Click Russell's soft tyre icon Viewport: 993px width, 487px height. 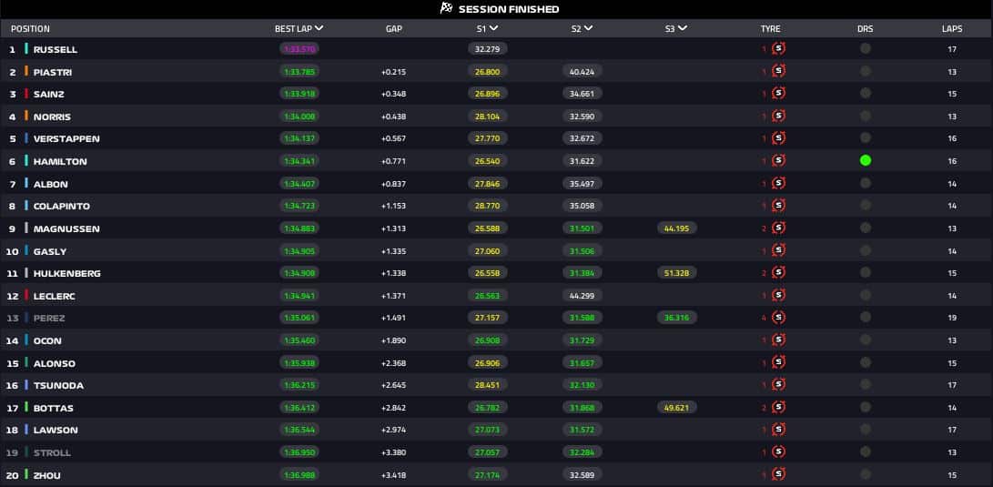click(x=778, y=49)
